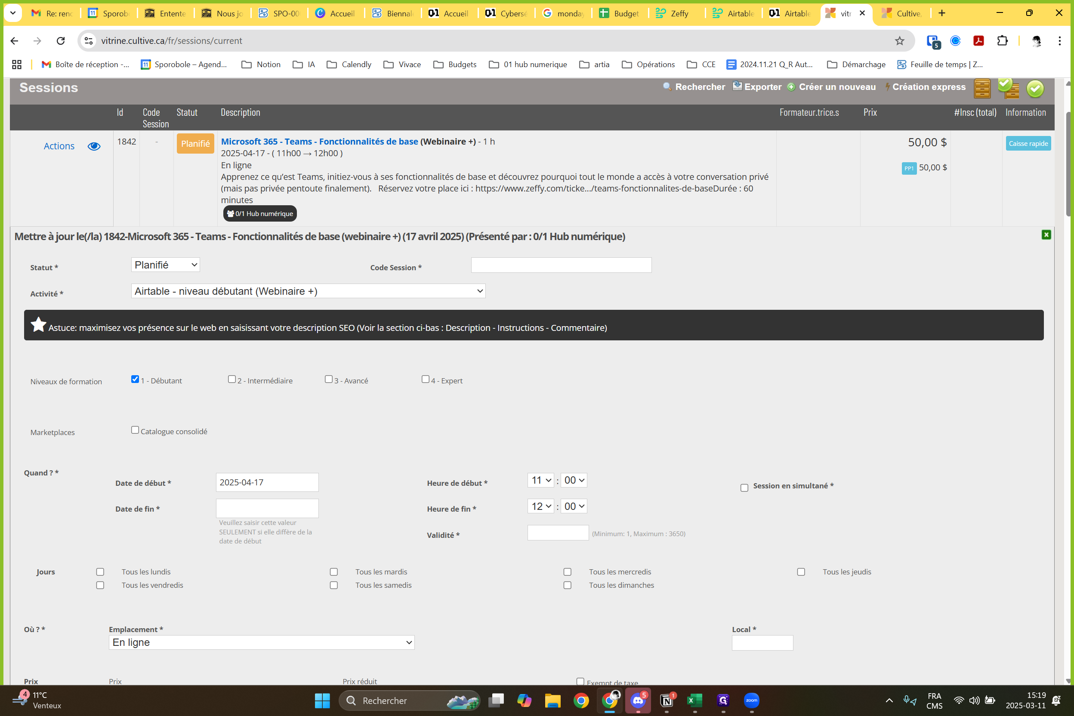Click the filing cabinet archive icon
The height and width of the screenshot is (716, 1074).
pyautogui.click(x=982, y=89)
